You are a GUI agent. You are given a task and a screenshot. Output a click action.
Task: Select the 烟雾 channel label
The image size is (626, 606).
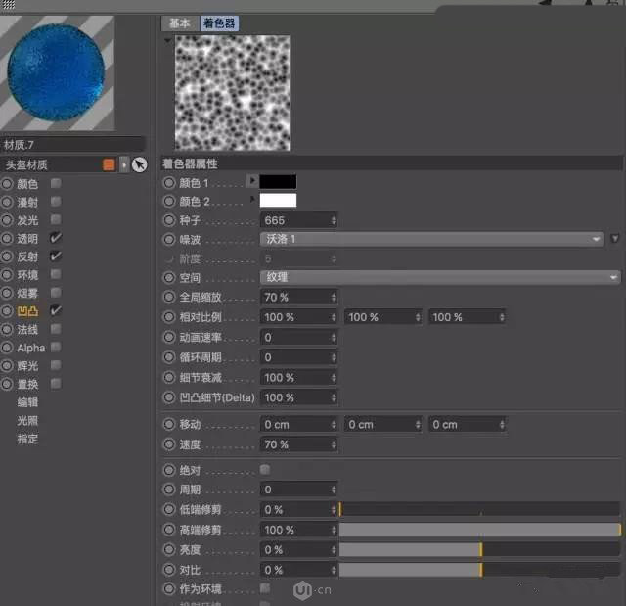[27, 294]
